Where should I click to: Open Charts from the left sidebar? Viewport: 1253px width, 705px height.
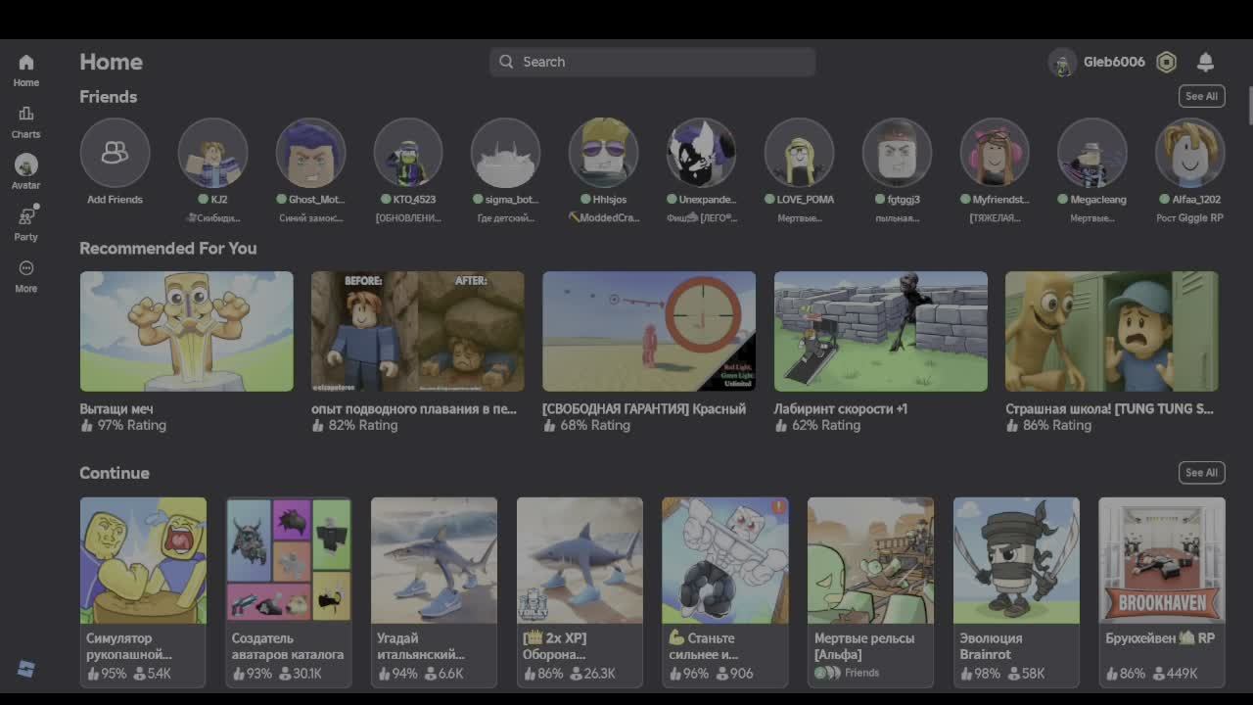click(x=26, y=122)
